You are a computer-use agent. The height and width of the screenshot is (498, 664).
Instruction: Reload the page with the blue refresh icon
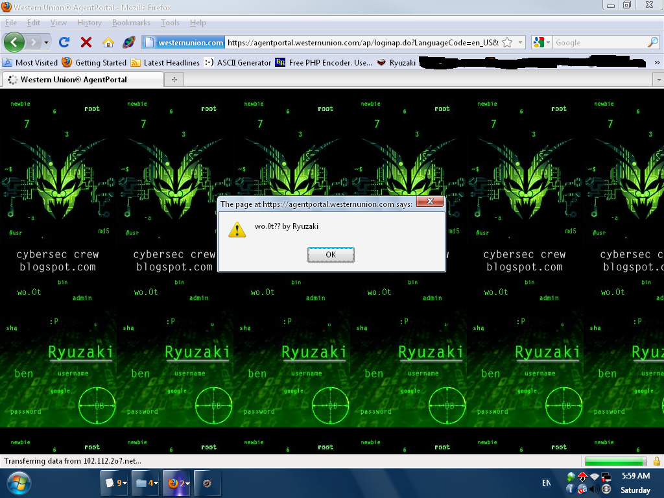click(x=64, y=42)
